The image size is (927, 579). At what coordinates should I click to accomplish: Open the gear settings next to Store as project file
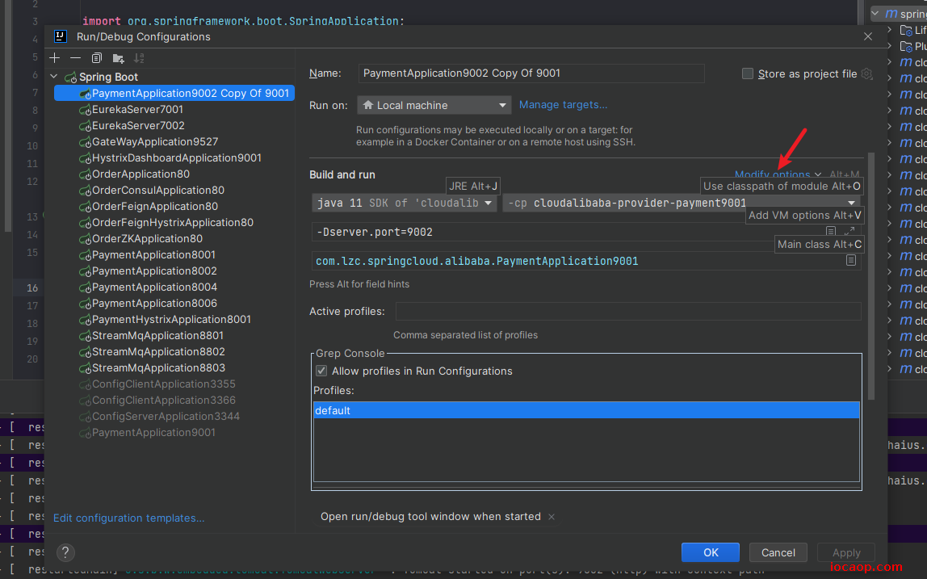pyautogui.click(x=866, y=73)
